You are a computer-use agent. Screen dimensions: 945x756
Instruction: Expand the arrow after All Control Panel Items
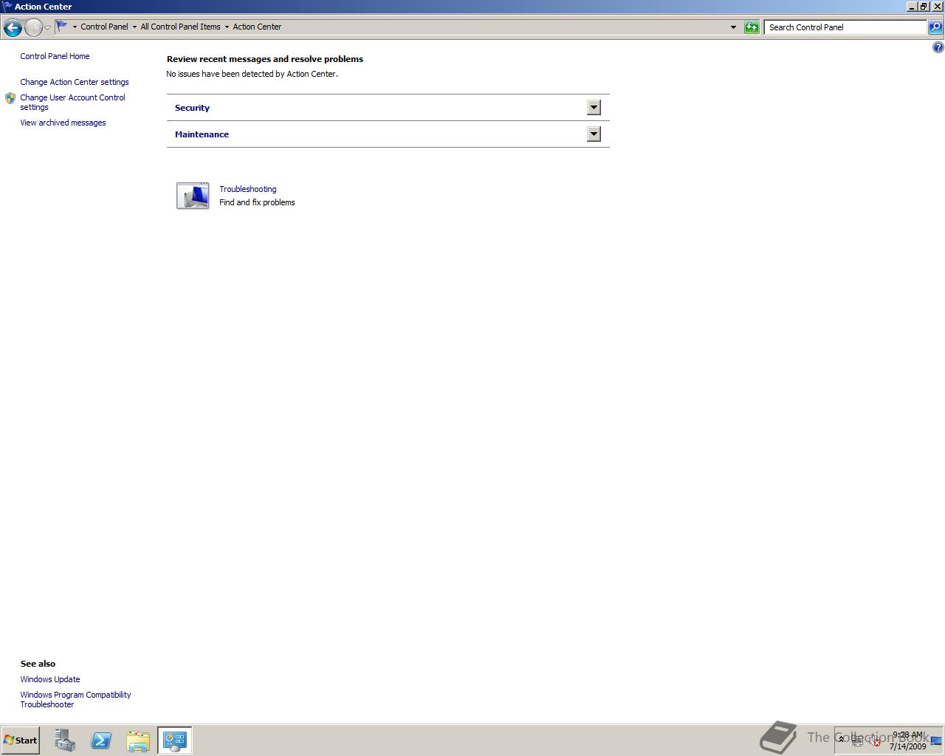[x=227, y=27]
